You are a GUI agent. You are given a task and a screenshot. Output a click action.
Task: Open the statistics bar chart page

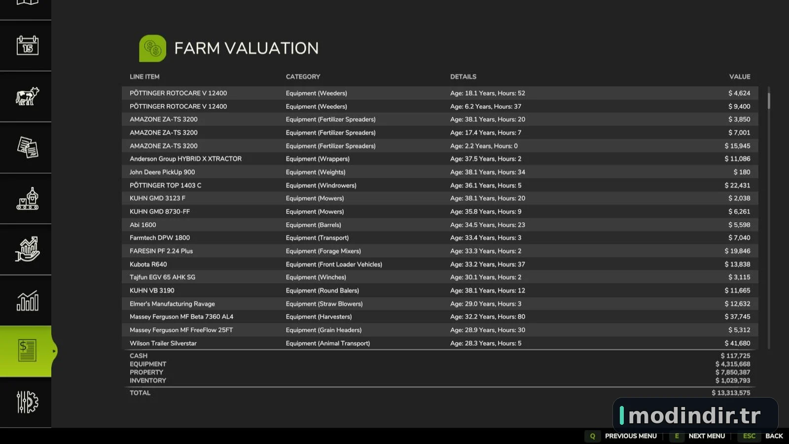coord(27,300)
